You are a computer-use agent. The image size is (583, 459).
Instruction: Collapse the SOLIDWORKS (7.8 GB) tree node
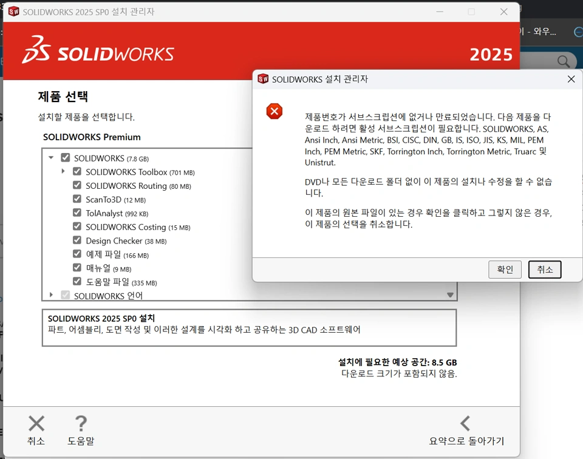51,158
